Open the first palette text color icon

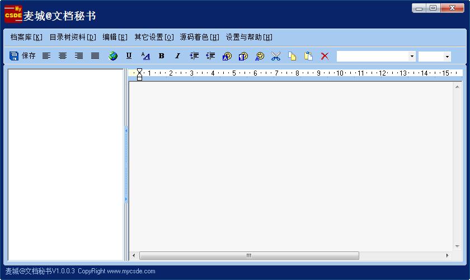[227, 56]
